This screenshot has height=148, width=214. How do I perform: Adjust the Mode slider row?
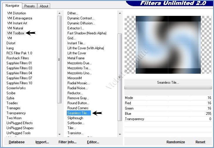[x=168, y=98]
